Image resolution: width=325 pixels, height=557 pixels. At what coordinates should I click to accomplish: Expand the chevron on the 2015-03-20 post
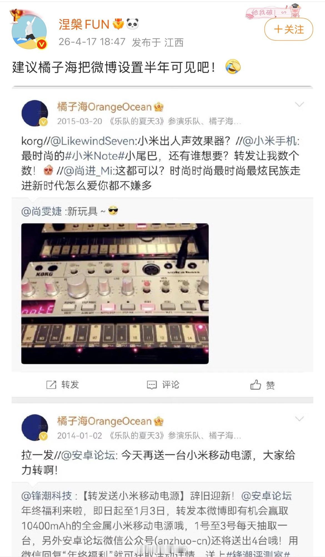[299, 104]
